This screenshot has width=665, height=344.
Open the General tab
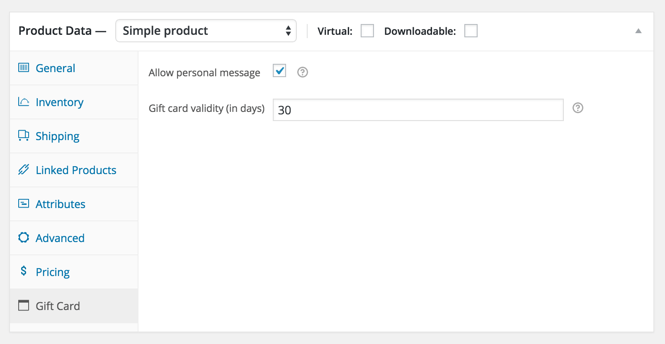click(74, 68)
